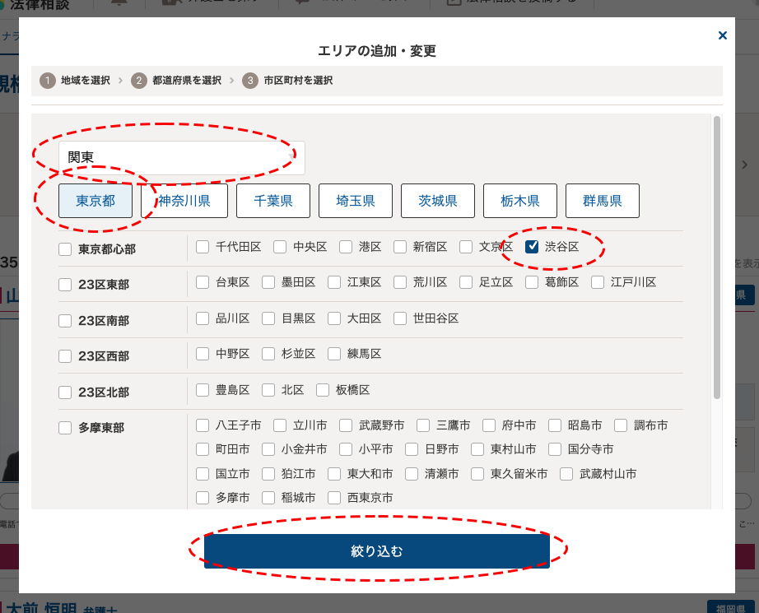Check the 品川区 checkbox
759x613 pixels.
203,318
